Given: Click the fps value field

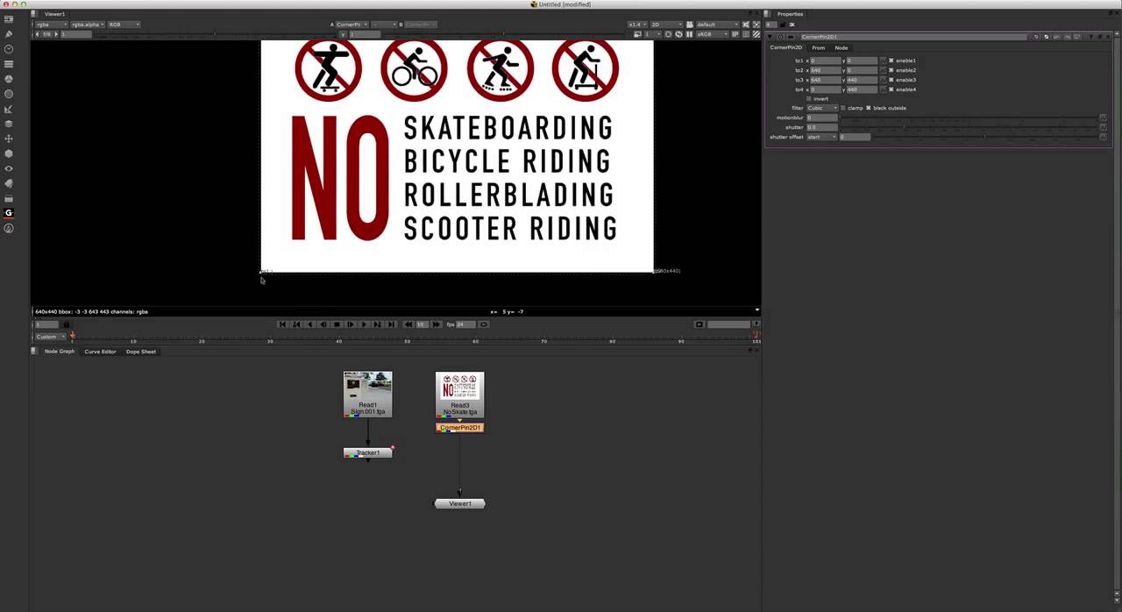Looking at the screenshot, I should (466, 324).
